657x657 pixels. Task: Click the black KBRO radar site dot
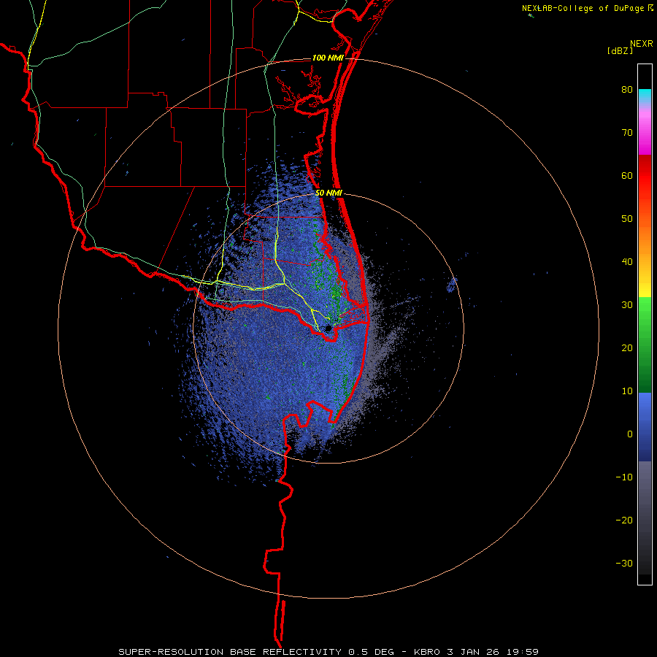(328, 328)
